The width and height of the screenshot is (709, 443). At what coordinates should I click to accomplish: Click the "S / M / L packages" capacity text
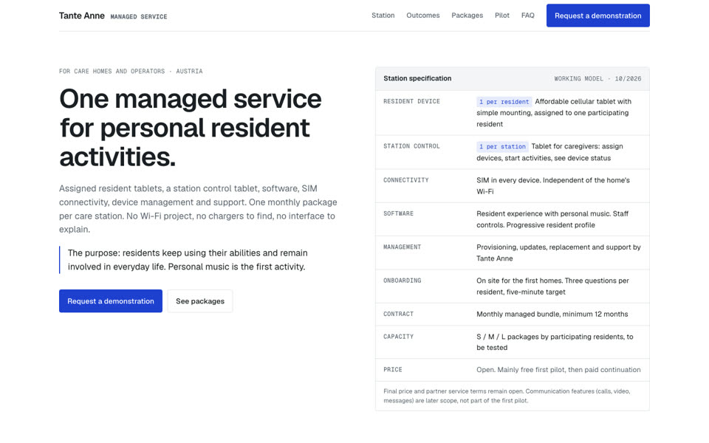555,342
